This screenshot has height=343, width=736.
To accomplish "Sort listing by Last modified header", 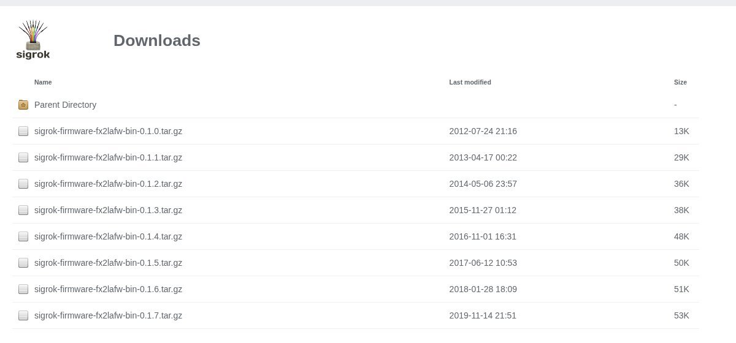I will pos(470,82).
